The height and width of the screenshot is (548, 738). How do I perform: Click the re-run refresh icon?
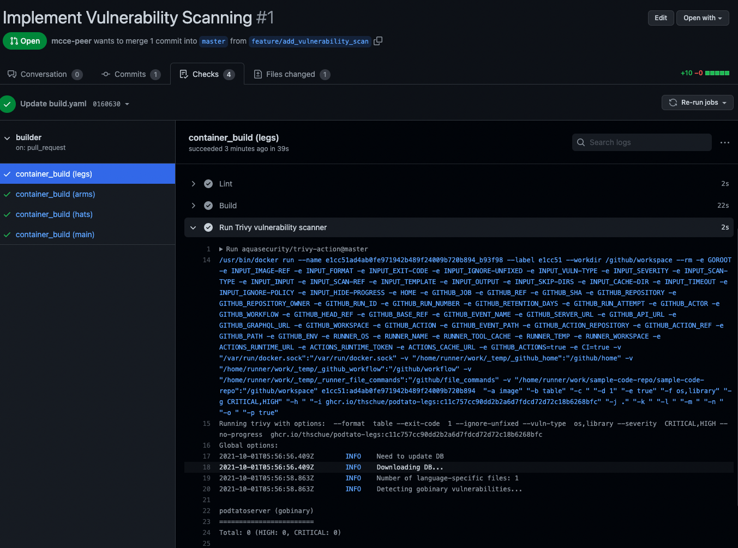(x=672, y=103)
